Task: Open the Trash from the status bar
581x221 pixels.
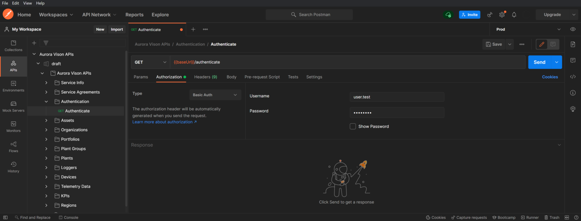Action: (x=552, y=217)
